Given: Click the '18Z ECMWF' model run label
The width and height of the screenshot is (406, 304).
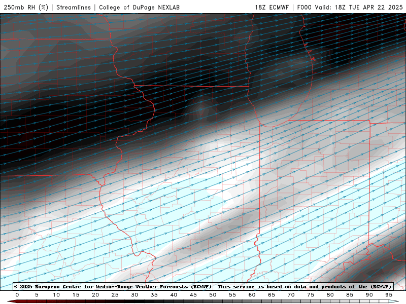Looking at the screenshot, I should [272, 7].
